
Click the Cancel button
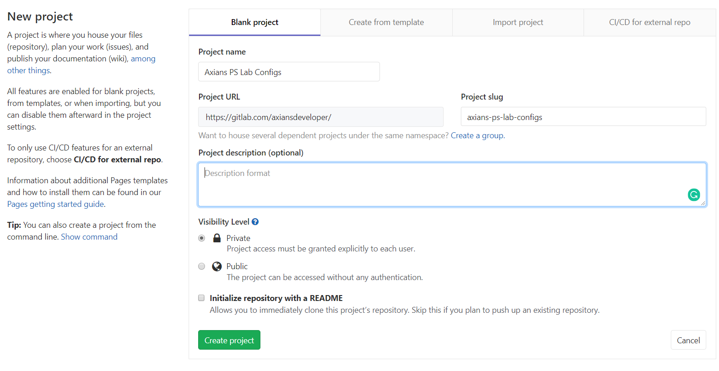[x=688, y=340]
